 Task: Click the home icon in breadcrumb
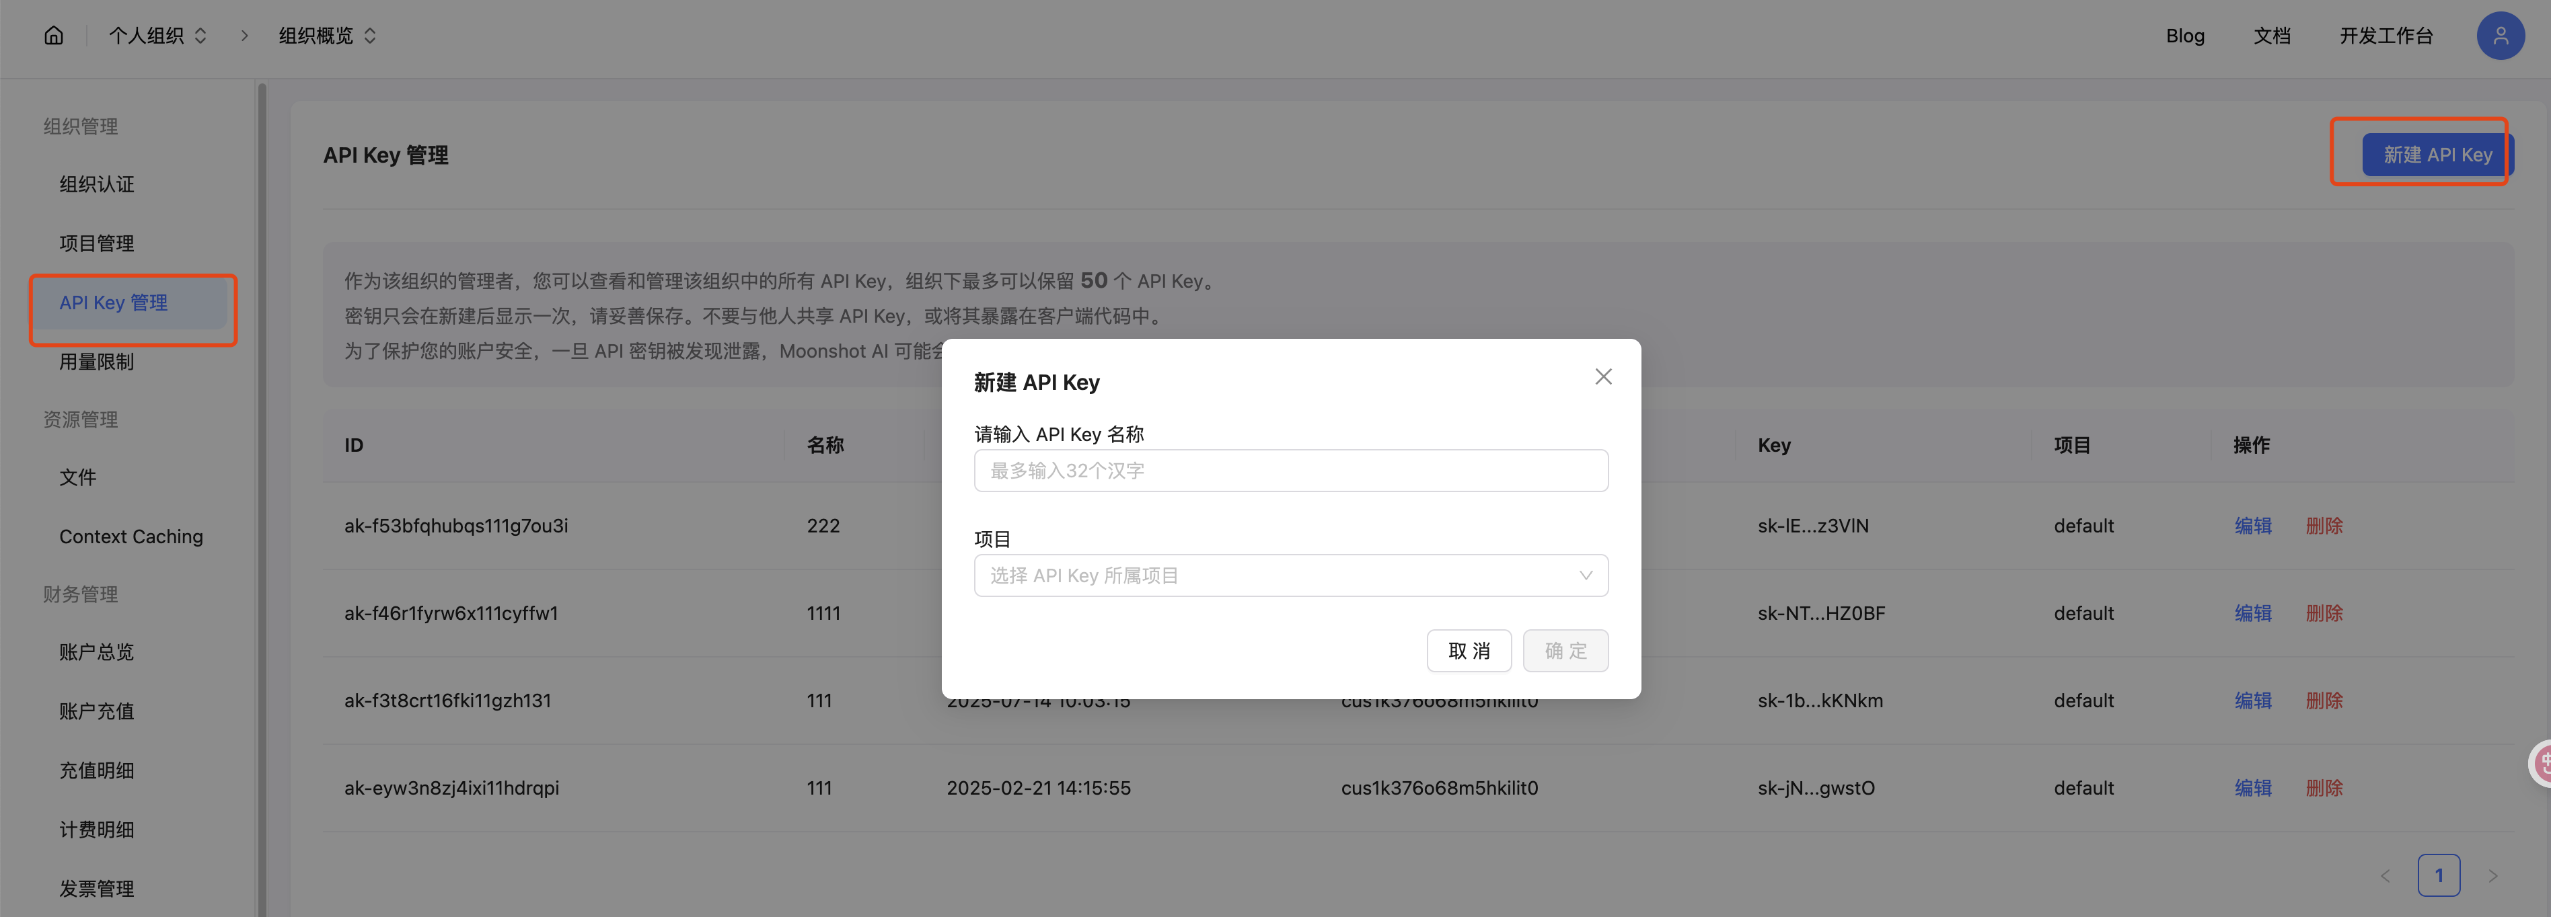click(x=53, y=36)
